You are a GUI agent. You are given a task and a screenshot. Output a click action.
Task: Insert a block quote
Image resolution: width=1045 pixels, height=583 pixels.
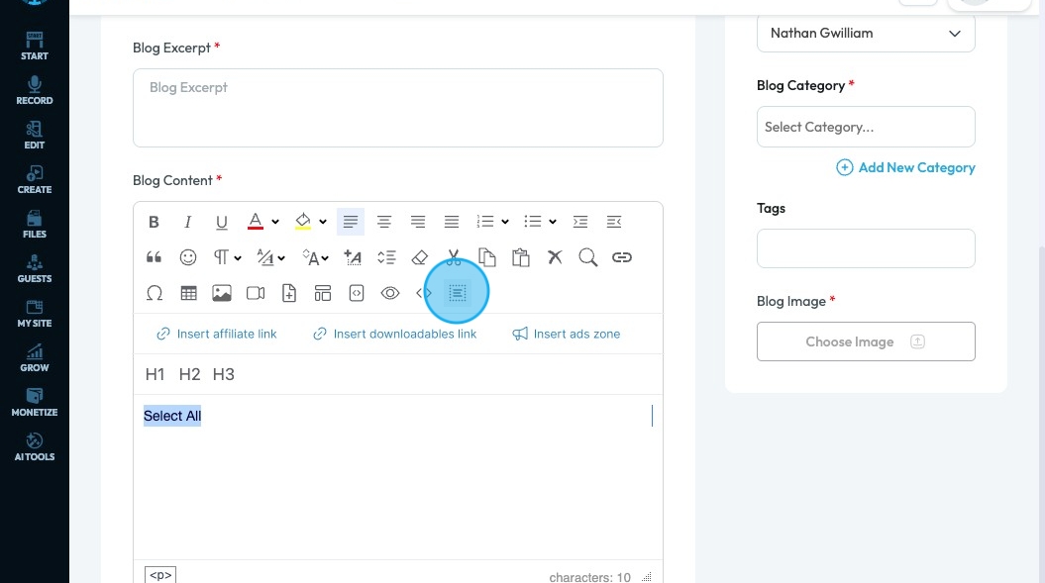[x=154, y=257]
